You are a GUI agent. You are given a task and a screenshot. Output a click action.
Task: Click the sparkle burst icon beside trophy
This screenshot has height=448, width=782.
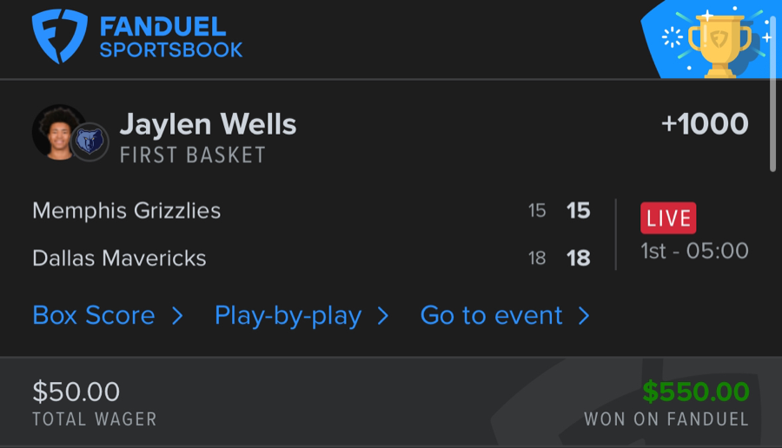pos(672,37)
